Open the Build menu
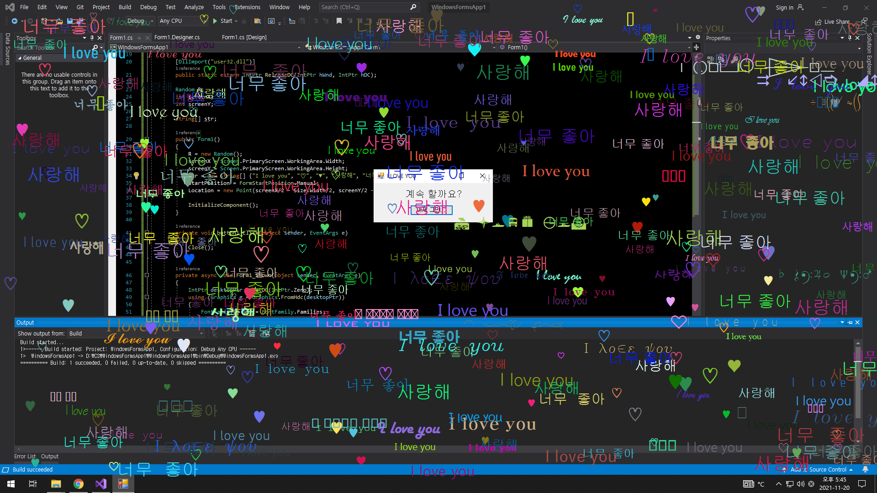877x493 pixels. coord(125,7)
